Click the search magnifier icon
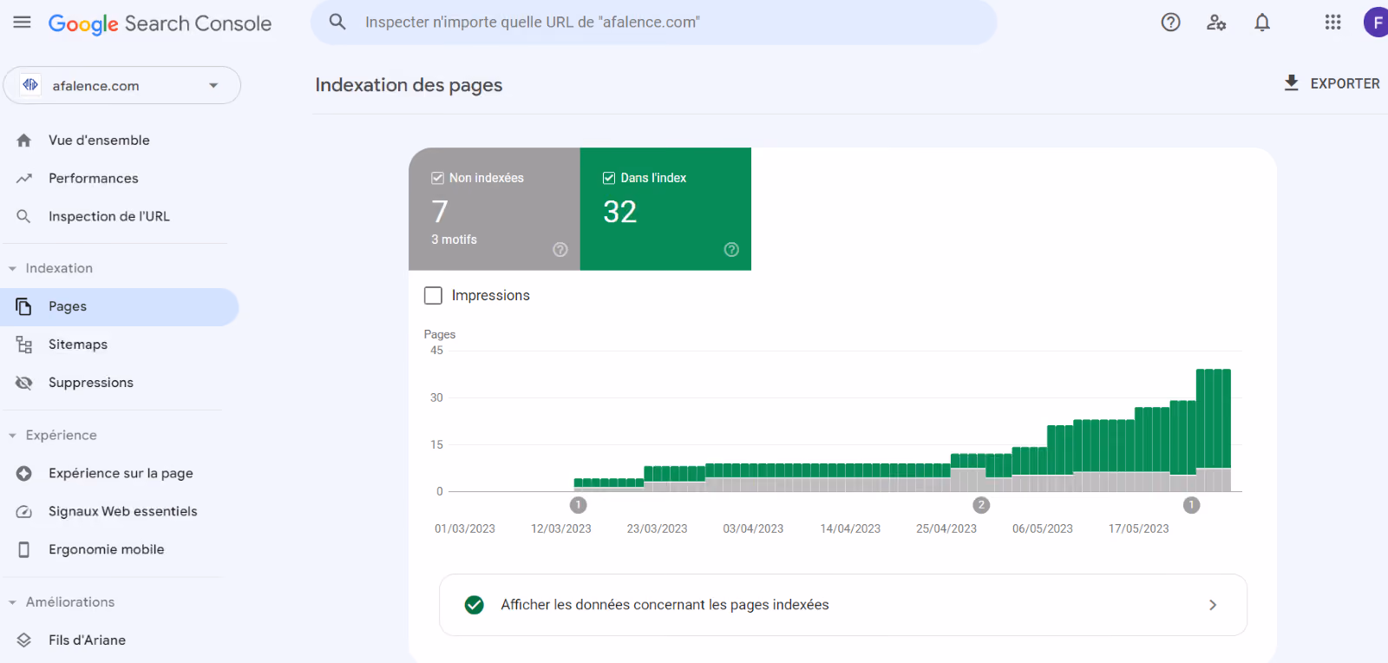Screen dimensions: 1388x663 pos(337,22)
